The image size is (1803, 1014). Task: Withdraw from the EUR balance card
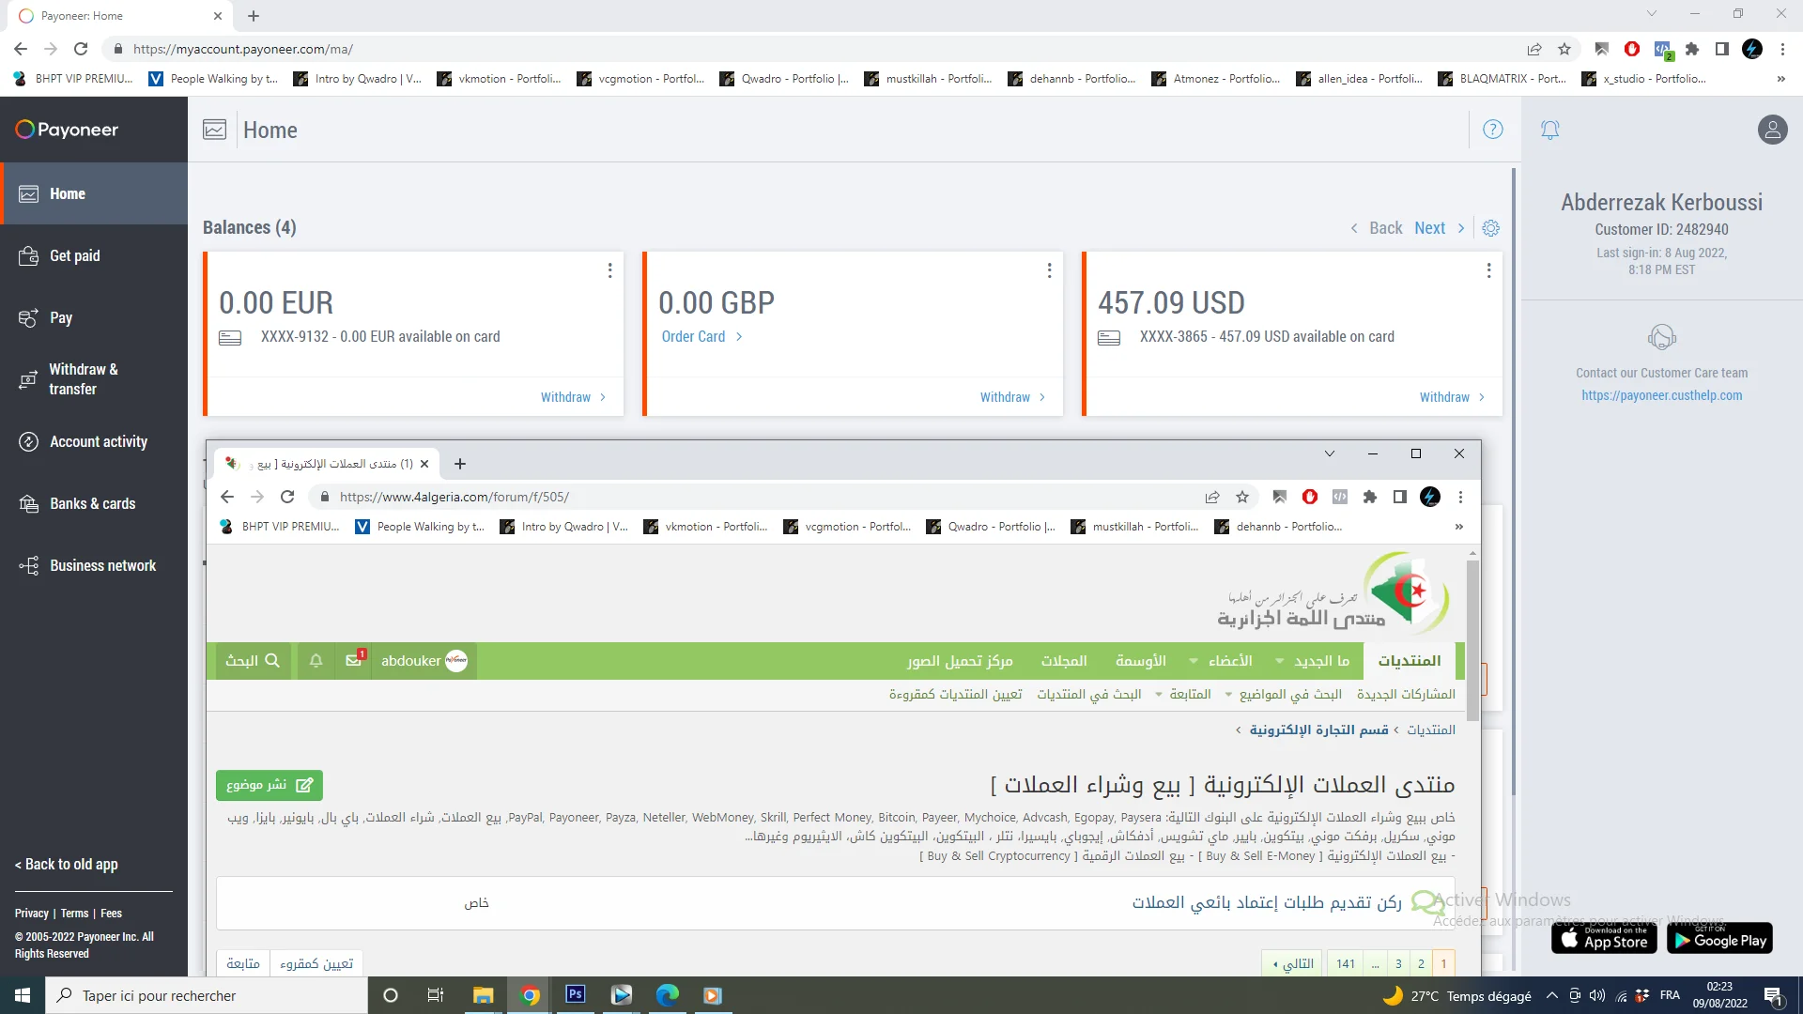(573, 397)
